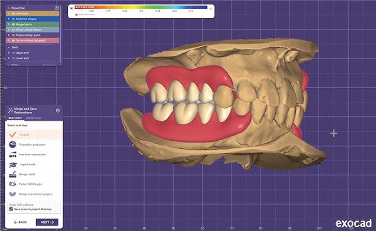Screen dimensions: 376x231
Task: Expand the Virtual waxup bottom group
Action: (9, 30)
